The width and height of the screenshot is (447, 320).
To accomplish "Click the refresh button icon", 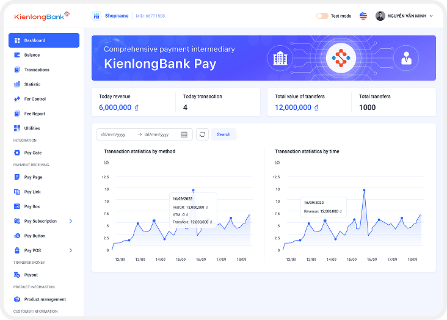I will pos(202,134).
